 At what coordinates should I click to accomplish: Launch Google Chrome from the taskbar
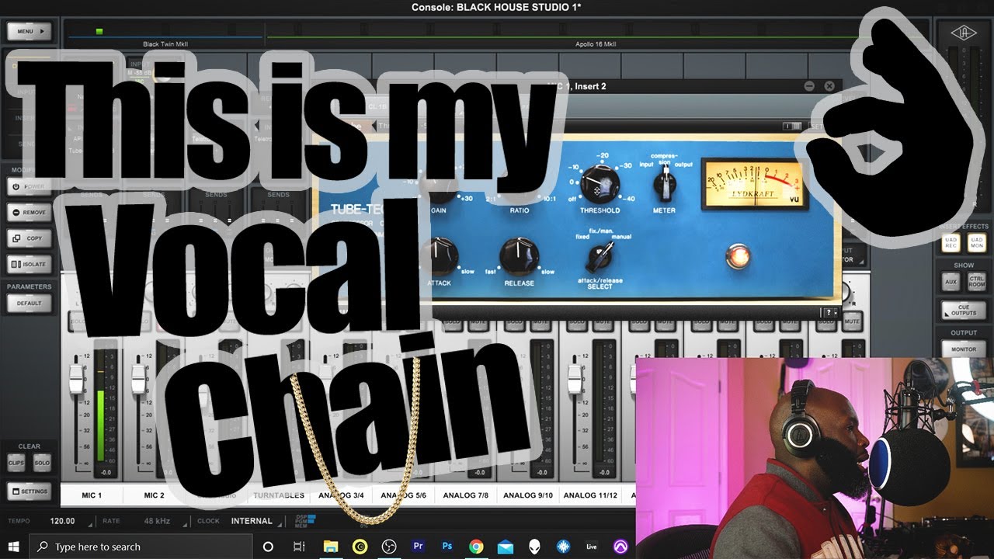[x=476, y=547]
